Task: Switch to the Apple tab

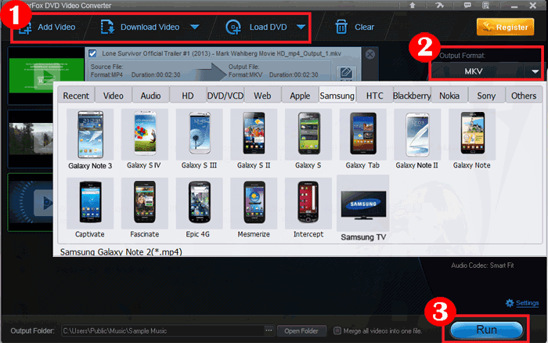Action: 300,96
